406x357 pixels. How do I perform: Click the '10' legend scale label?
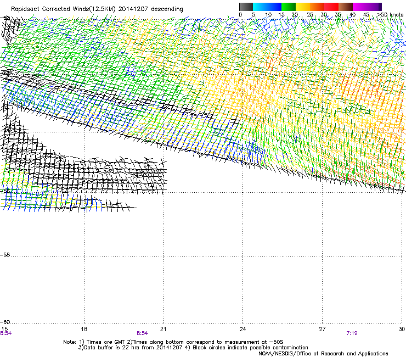(268, 15)
